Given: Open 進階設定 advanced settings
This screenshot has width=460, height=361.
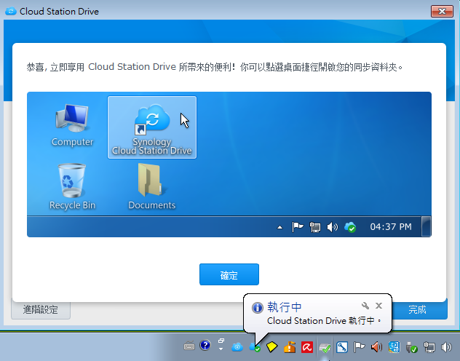Looking at the screenshot, I should click(x=41, y=309).
